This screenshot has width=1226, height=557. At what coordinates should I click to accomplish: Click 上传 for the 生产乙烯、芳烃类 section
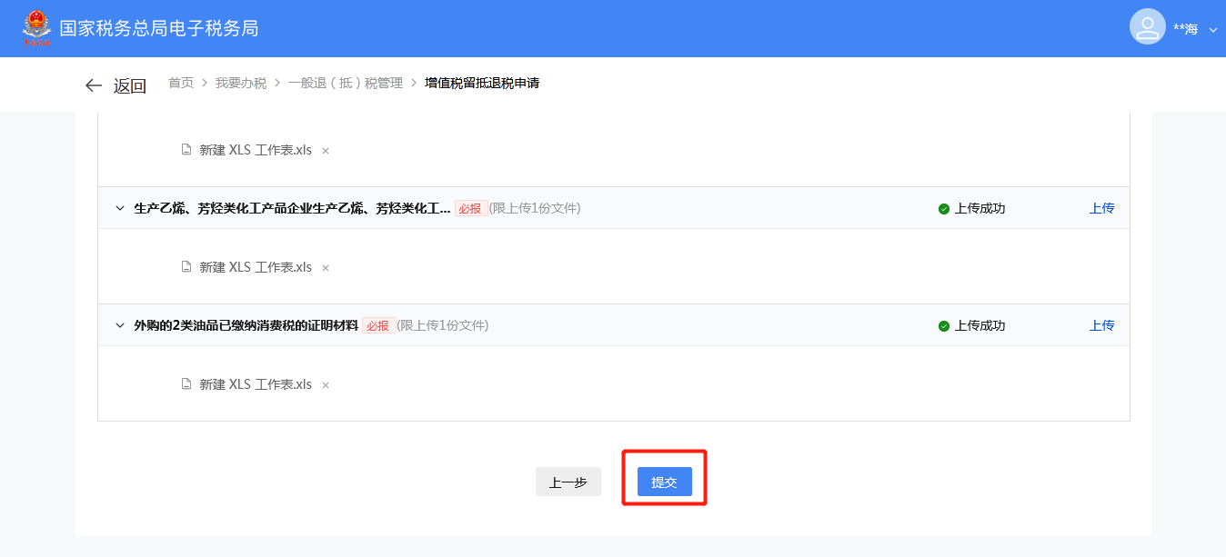point(1101,208)
